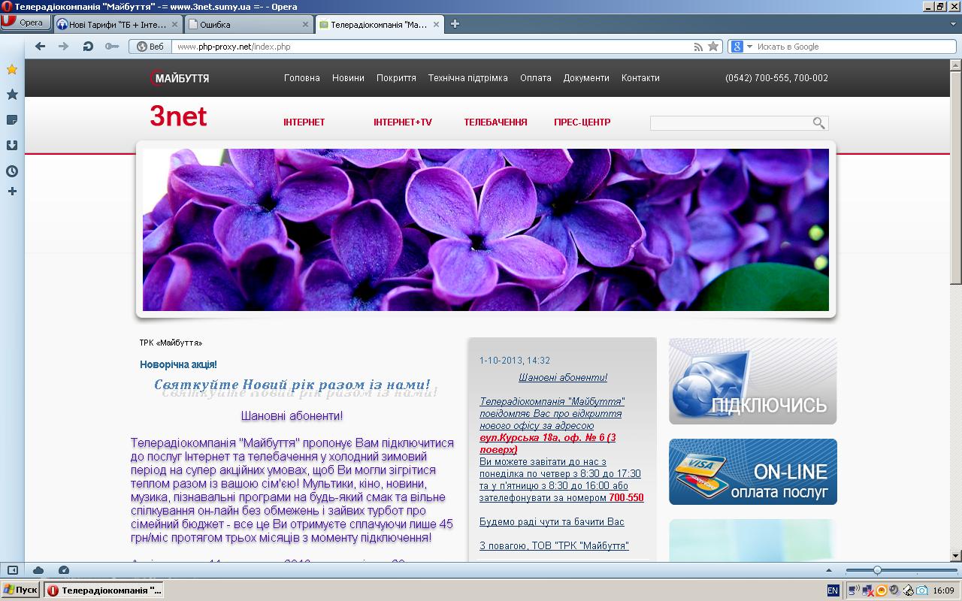This screenshot has width=962, height=601.
Task: Click the "ІНТЕРНЕТ+TV" link
Action: (403, 122)
